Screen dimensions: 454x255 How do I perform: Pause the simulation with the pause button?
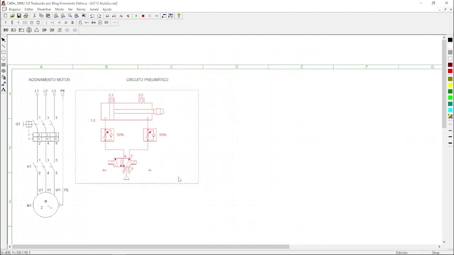[150, 16]
